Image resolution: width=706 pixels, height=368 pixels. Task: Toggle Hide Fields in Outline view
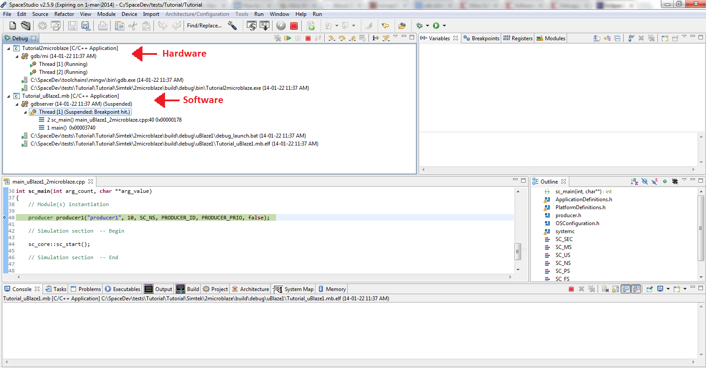645,181
